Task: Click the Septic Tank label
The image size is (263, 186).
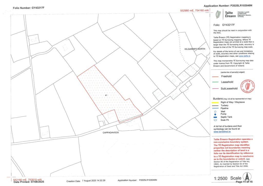Action: 227,117
